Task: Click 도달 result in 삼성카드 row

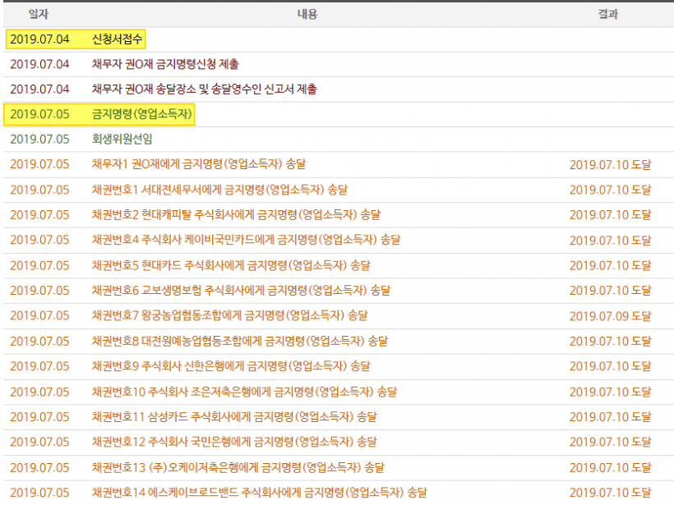Action: point(611,417)
